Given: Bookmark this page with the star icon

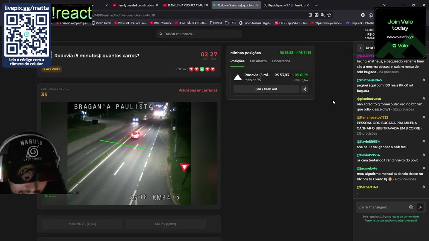Looking at the screenshot, I should pyautogui.click(x=329, y=15).
